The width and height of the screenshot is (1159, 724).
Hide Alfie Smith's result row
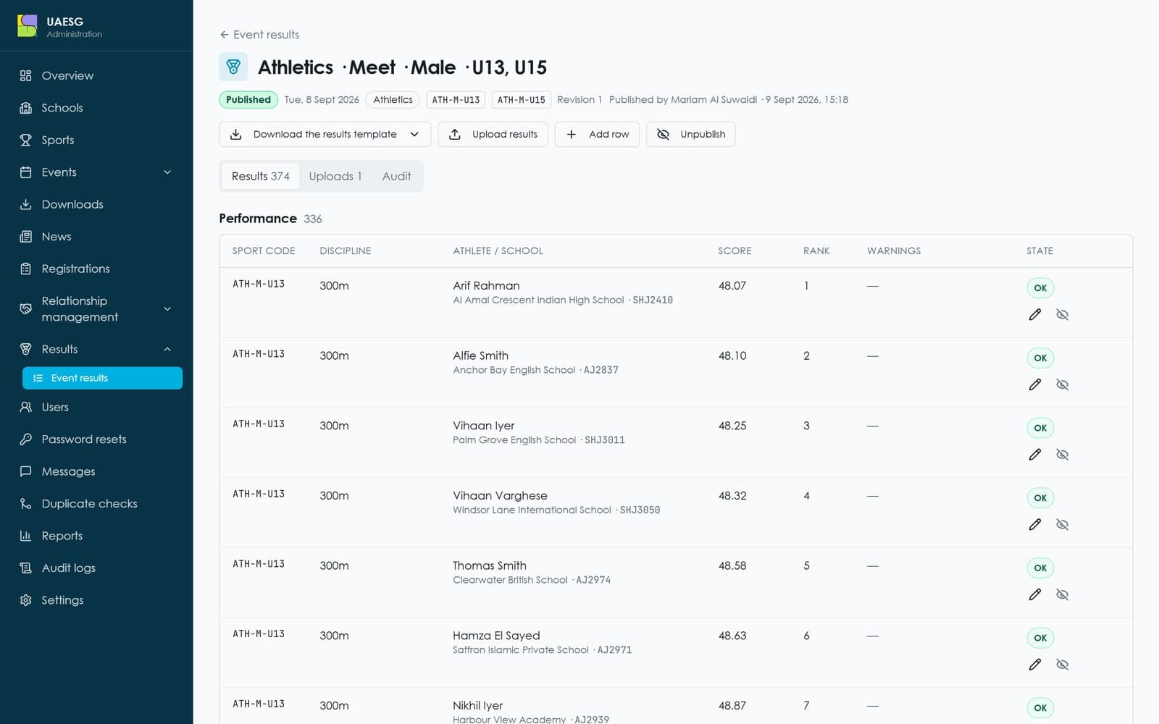1062,384
